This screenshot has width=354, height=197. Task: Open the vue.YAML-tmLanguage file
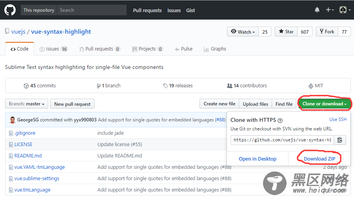pyautogui.click(x=40, y=167)
